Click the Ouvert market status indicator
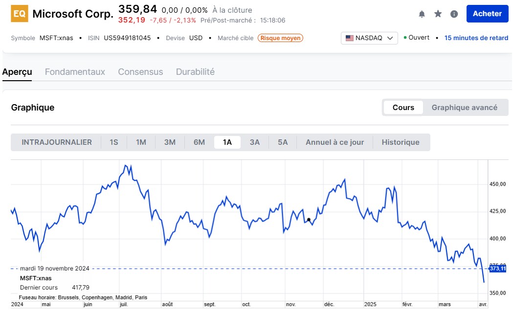Screen dimensions: 513x314 (416, 38)
